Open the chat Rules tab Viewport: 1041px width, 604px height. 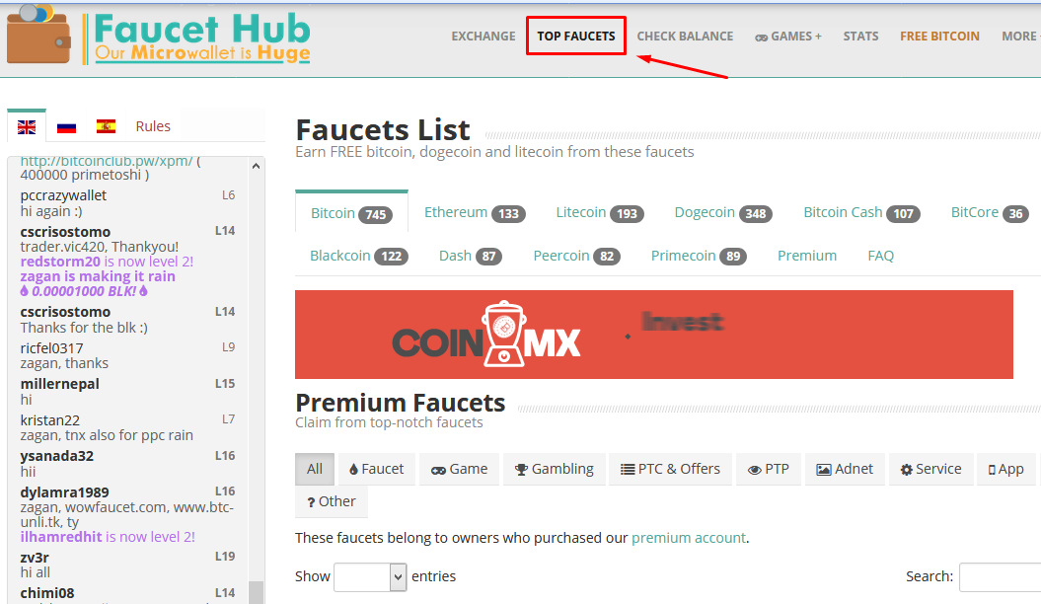(x=153, y=126)
